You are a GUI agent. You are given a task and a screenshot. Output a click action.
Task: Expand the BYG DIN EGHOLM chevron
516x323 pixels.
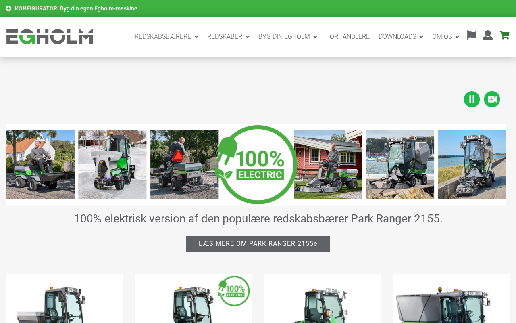pyautogui.click(x=315, y=37)
